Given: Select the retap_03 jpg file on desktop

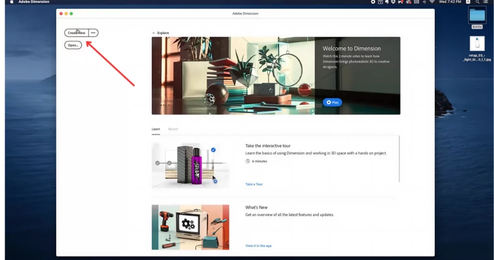Looking at the screenshot, I should pyautogui.click(x=477, y=49).
